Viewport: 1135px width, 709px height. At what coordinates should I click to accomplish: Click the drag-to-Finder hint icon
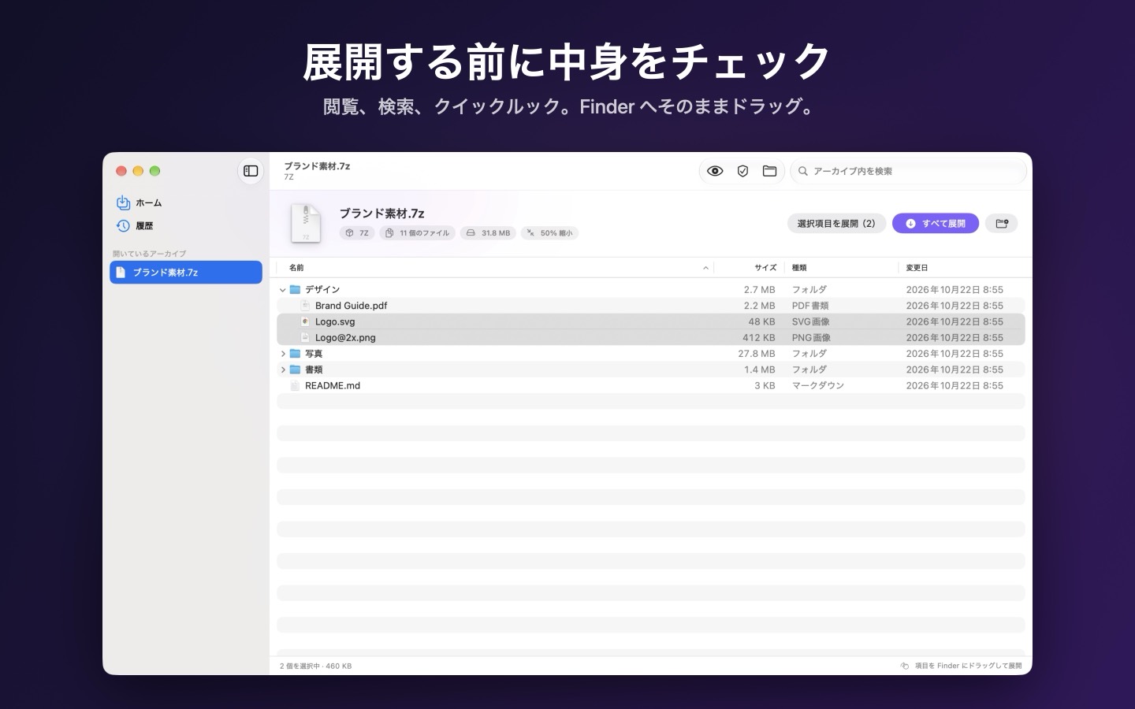click(x=905, y=666)
